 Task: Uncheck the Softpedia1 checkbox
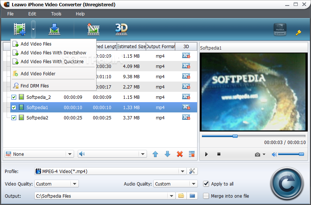[x=14, y=107]
